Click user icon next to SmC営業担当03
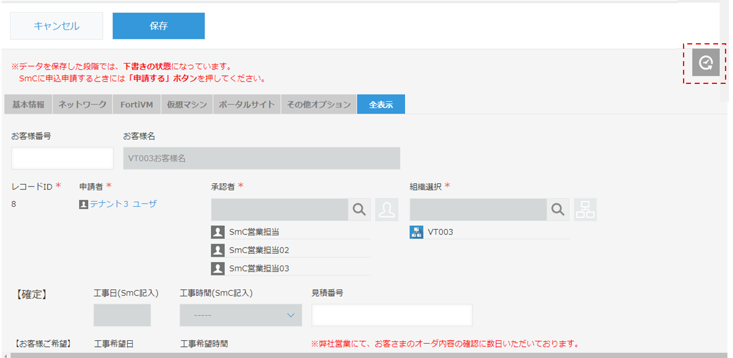 pos(217,268)
